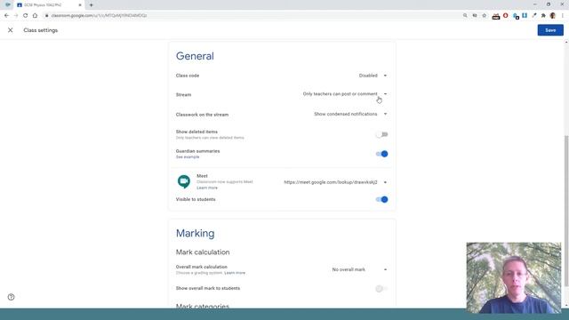Click the Mark calculation subheading

pyautogui.click(x=203, y=252)
